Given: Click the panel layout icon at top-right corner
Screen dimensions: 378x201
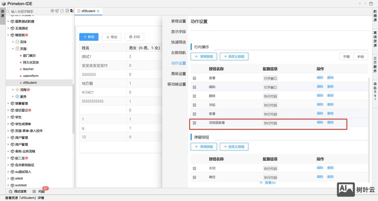Looking at the screenshot, I should click(x=371, y=3).
